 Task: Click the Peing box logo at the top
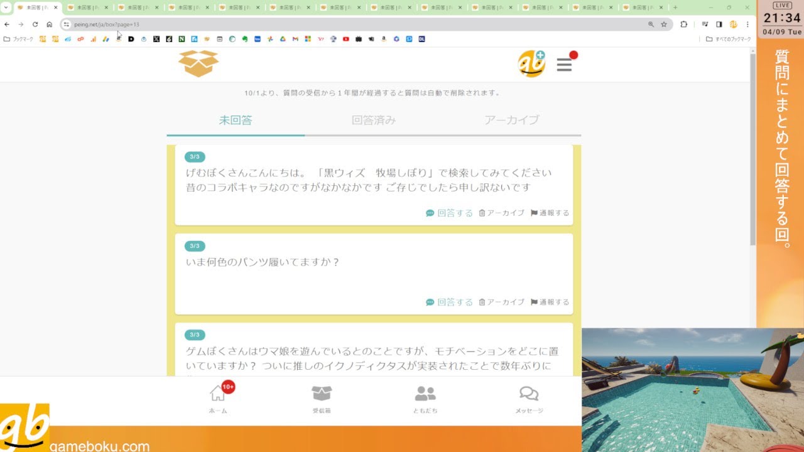tap(198, 63)
